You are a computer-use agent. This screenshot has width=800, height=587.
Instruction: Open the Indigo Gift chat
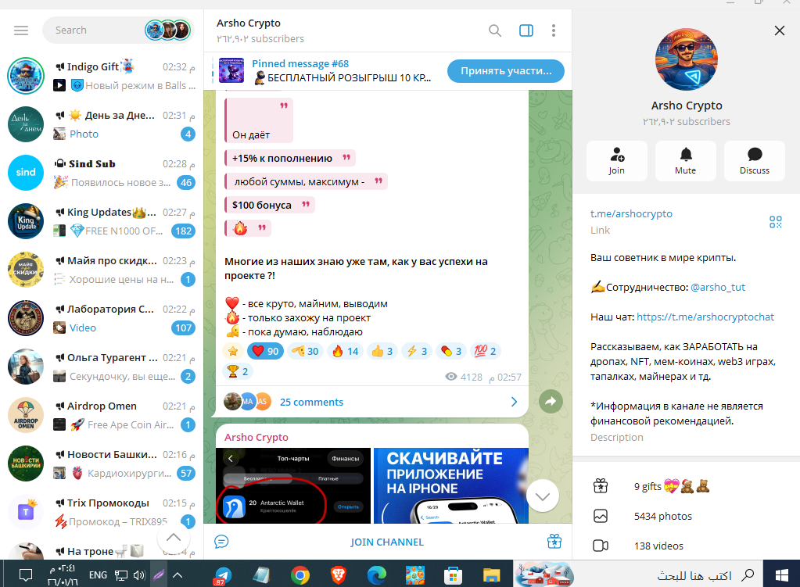pyautogui.click(x=102, y=76)
